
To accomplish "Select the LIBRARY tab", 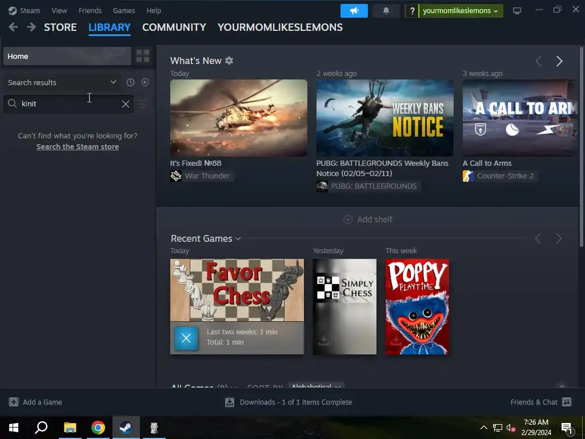I will (x=109, y=27).
